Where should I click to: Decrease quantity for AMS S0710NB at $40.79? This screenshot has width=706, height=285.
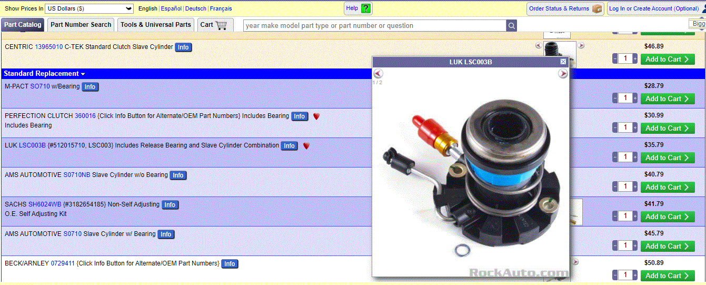click(615, 186)
